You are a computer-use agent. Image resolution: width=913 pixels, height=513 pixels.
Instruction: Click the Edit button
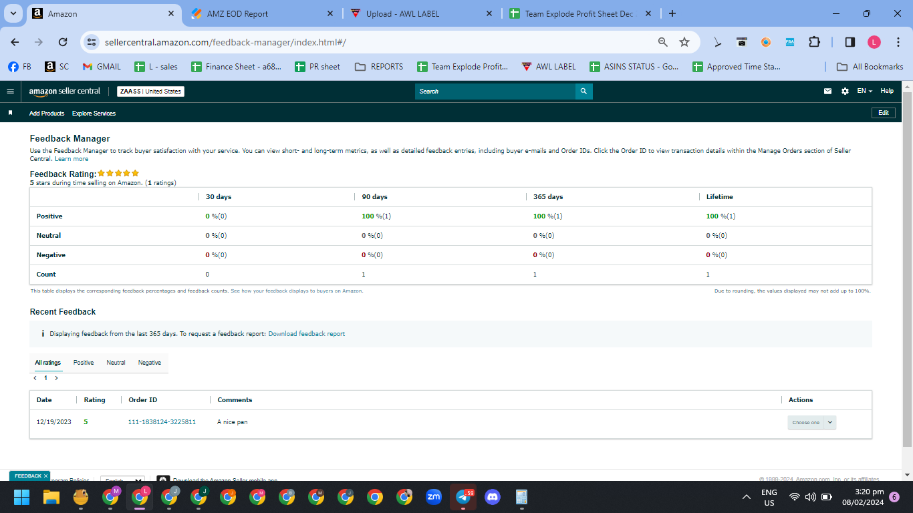(x=883, y=113)
